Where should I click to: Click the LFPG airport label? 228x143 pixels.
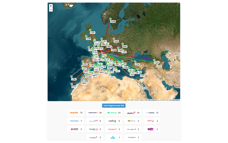[101, 49]
